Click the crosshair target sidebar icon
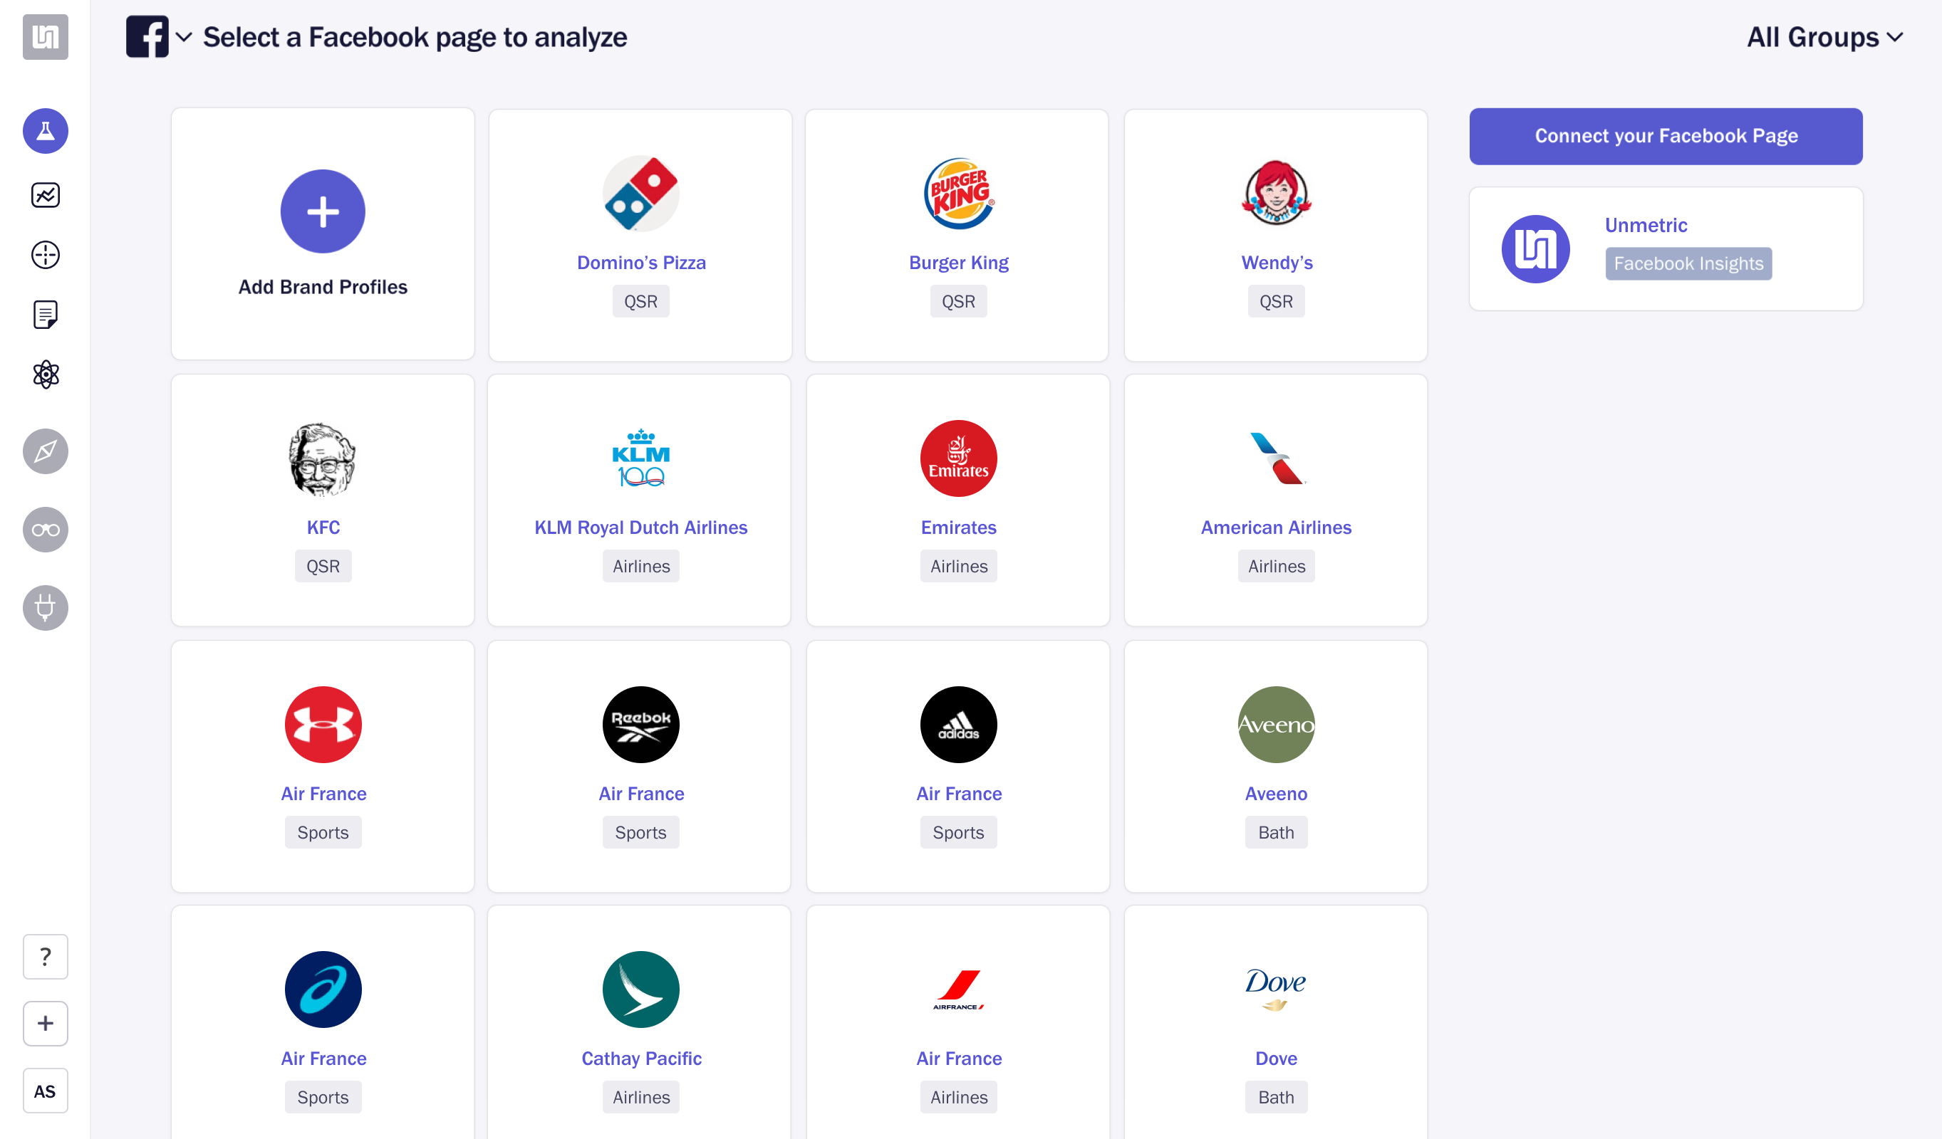 pos(46,255)
